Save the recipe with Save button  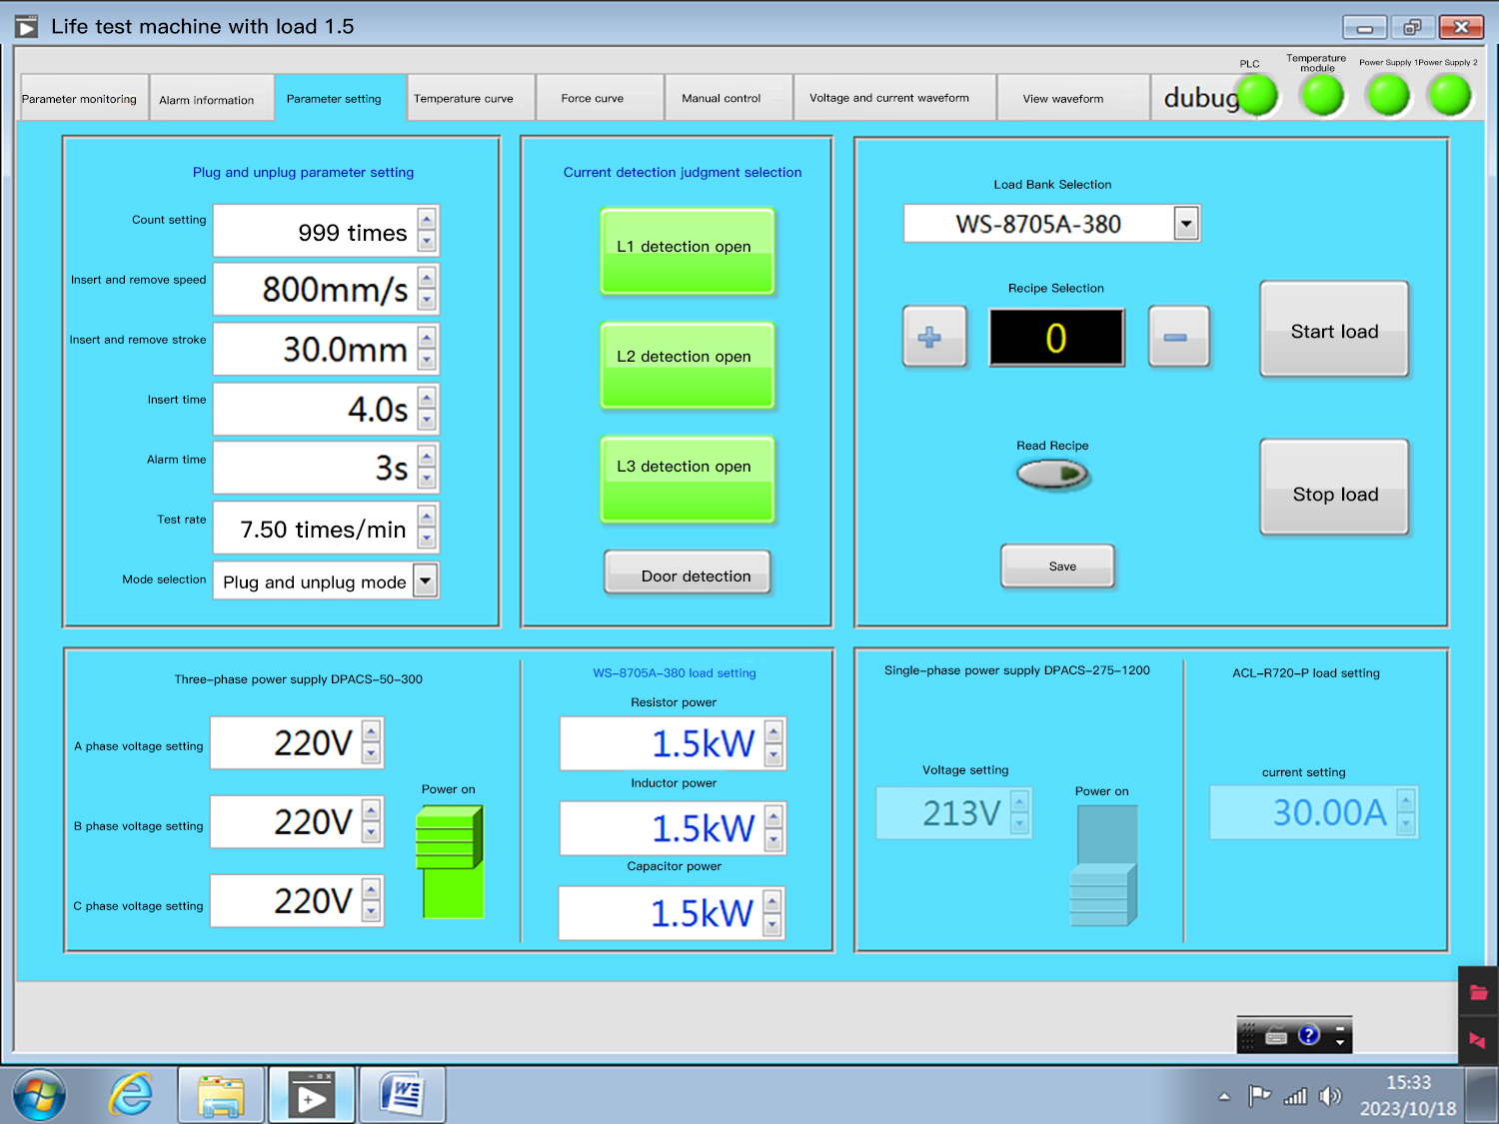pos(1057,565)
